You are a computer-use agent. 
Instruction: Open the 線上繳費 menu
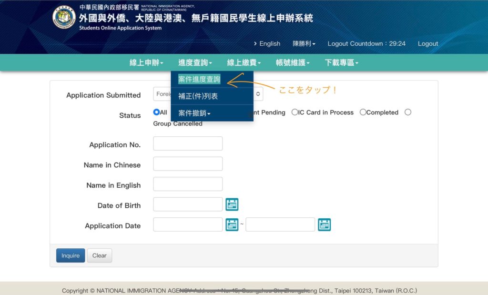click(244, 62)
